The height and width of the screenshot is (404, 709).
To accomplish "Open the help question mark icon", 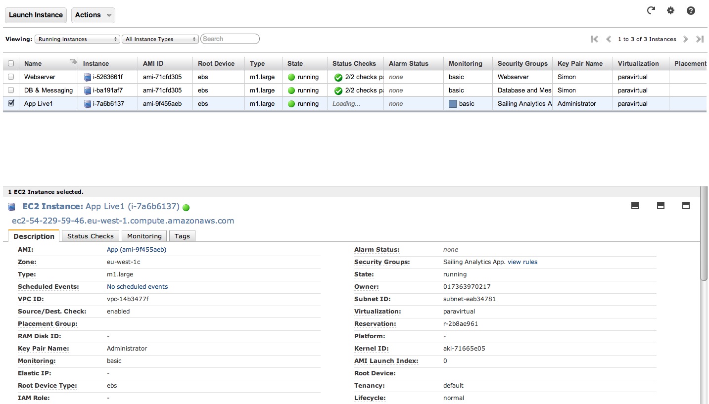I will [691, 10].
